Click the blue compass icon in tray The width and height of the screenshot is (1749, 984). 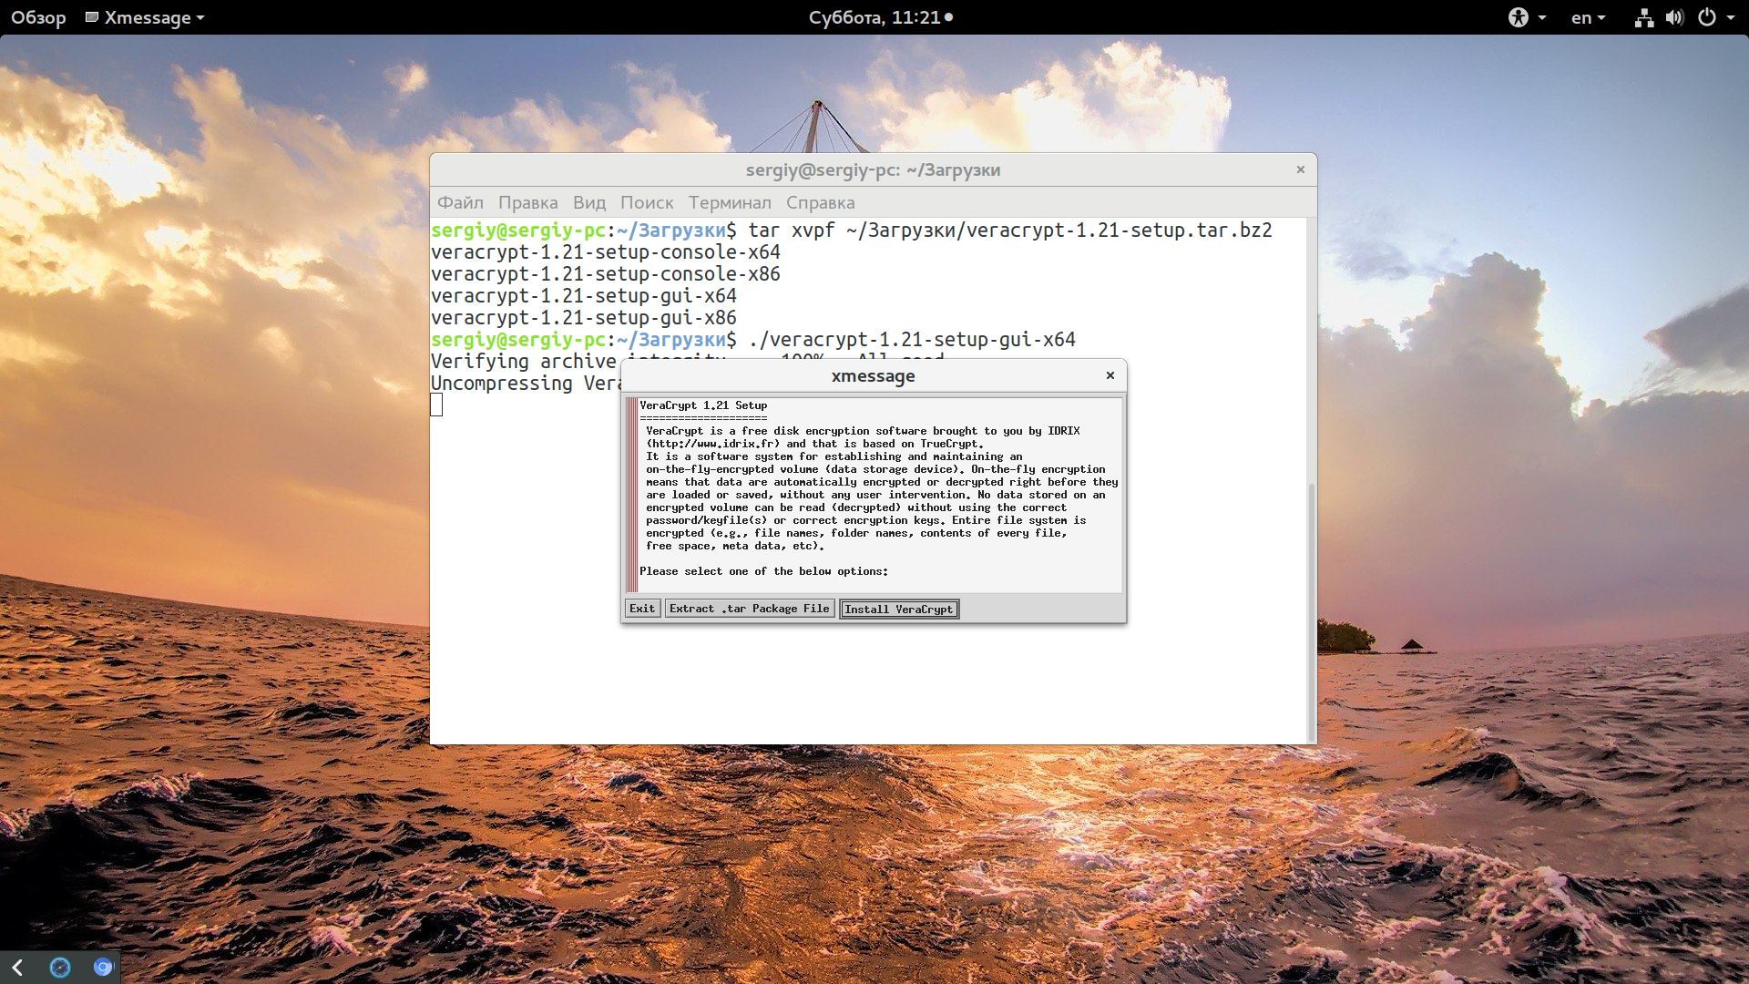point(60,968)
